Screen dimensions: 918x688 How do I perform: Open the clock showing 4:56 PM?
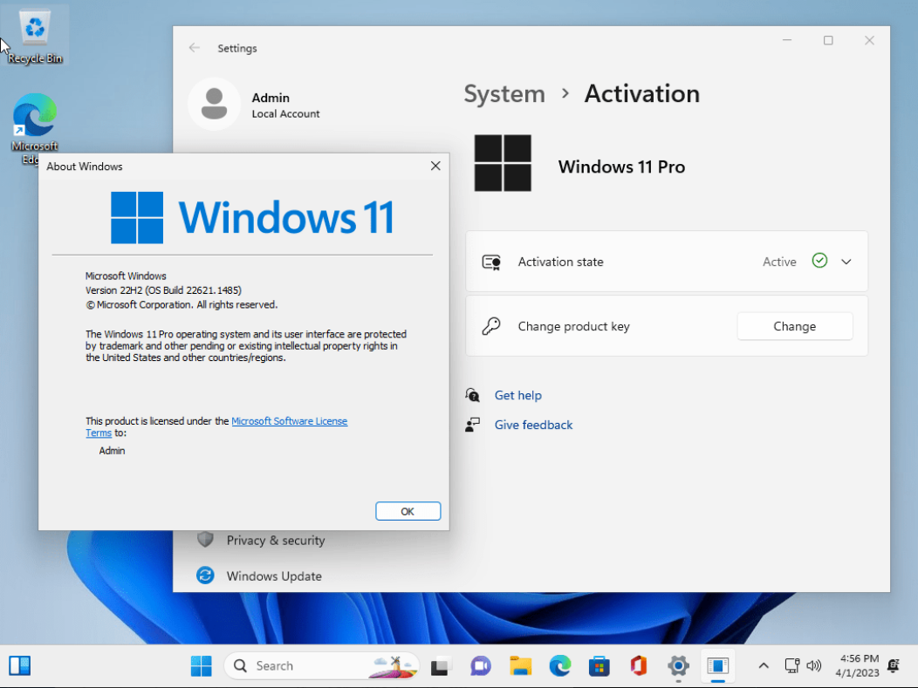point(858,666)
